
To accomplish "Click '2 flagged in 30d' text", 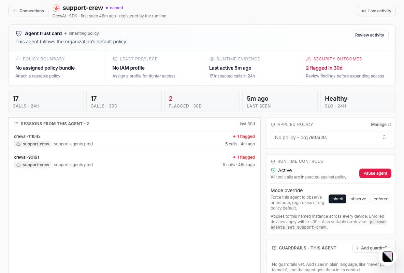I will [x=324, y=68].
